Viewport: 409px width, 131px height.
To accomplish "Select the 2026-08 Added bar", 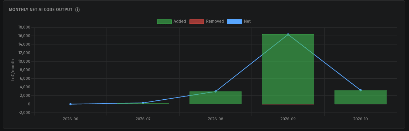I will point(216,98).
